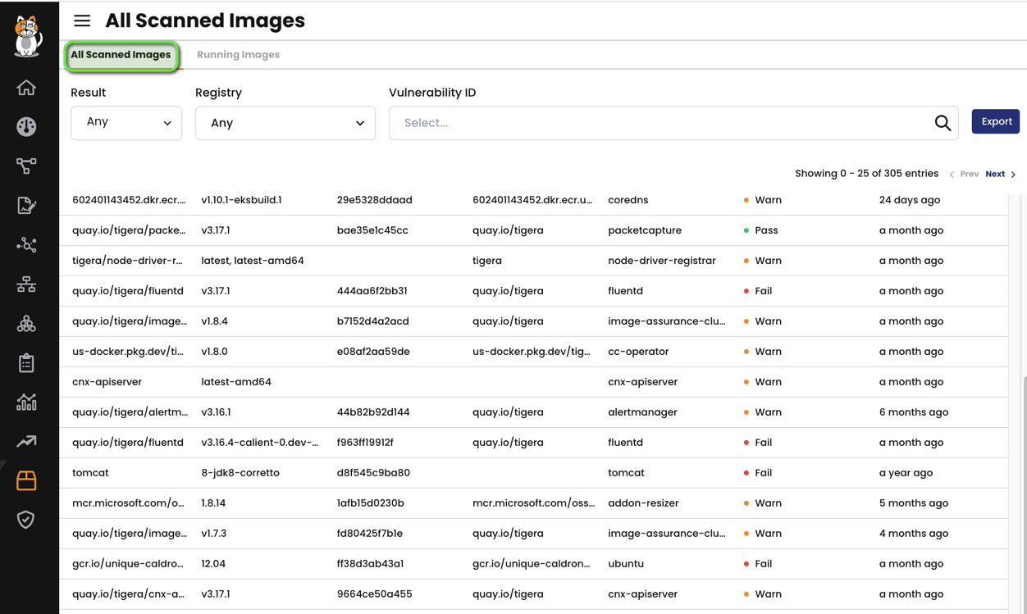
Task: Select mcr.microsoft.com/o... image
Action: pos(128,503)
